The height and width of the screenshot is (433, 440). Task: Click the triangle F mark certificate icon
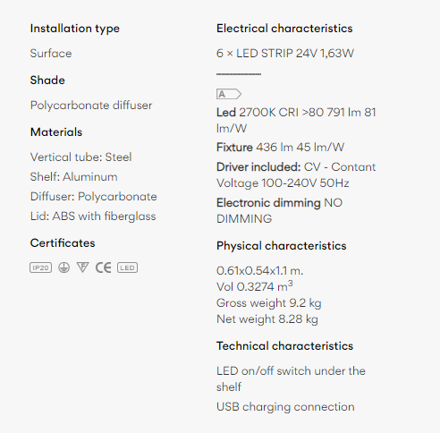point(82,267)
